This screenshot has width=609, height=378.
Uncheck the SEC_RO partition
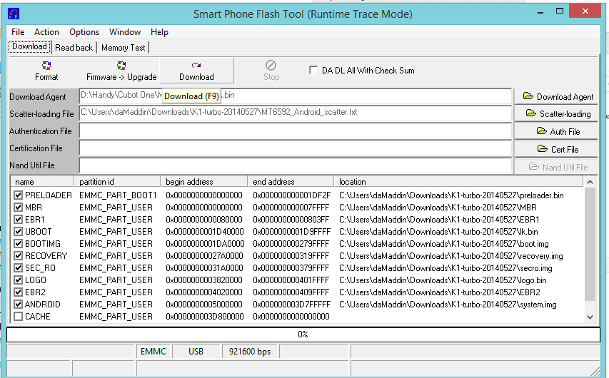tap(18, 267)
